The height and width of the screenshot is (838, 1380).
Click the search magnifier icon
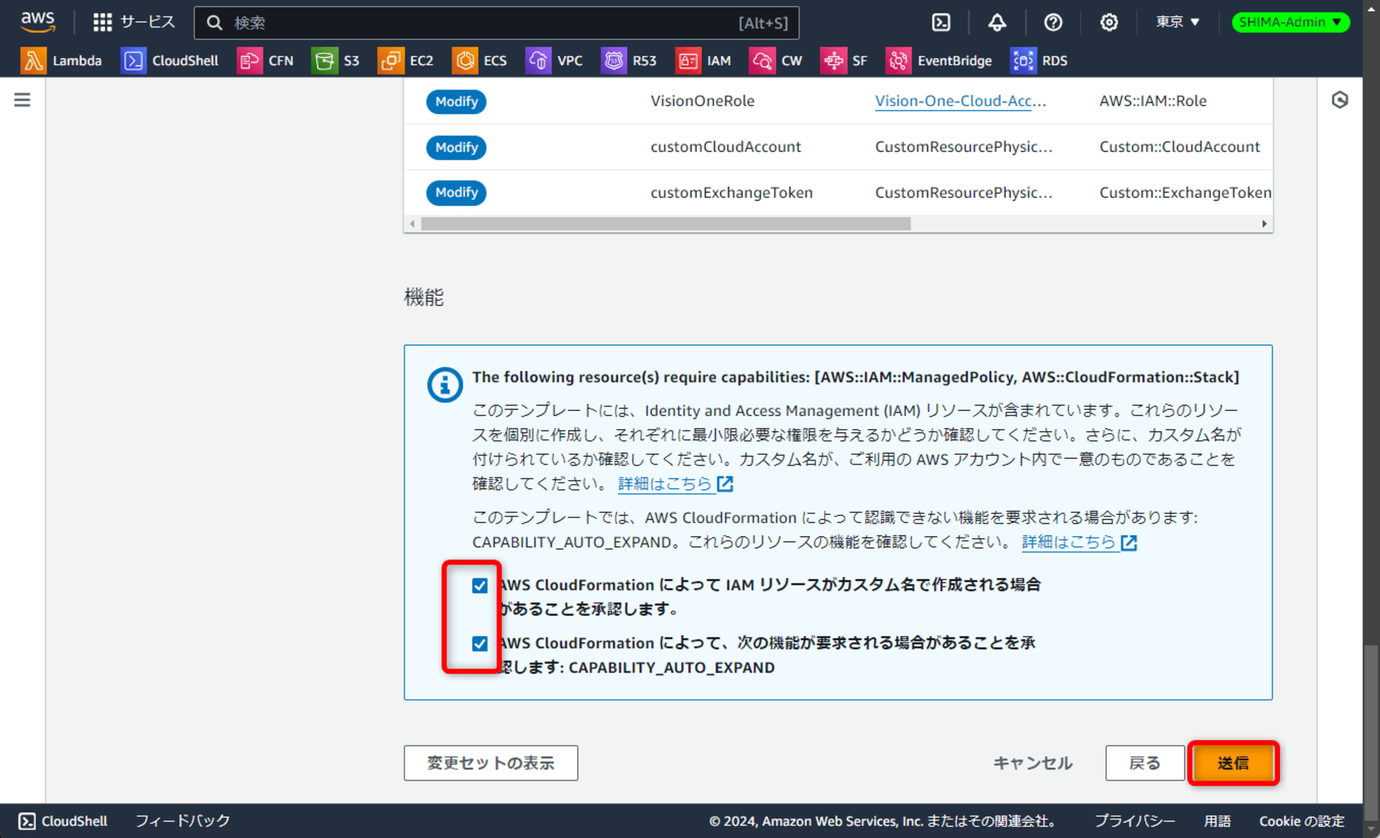[x=215, y=23]
